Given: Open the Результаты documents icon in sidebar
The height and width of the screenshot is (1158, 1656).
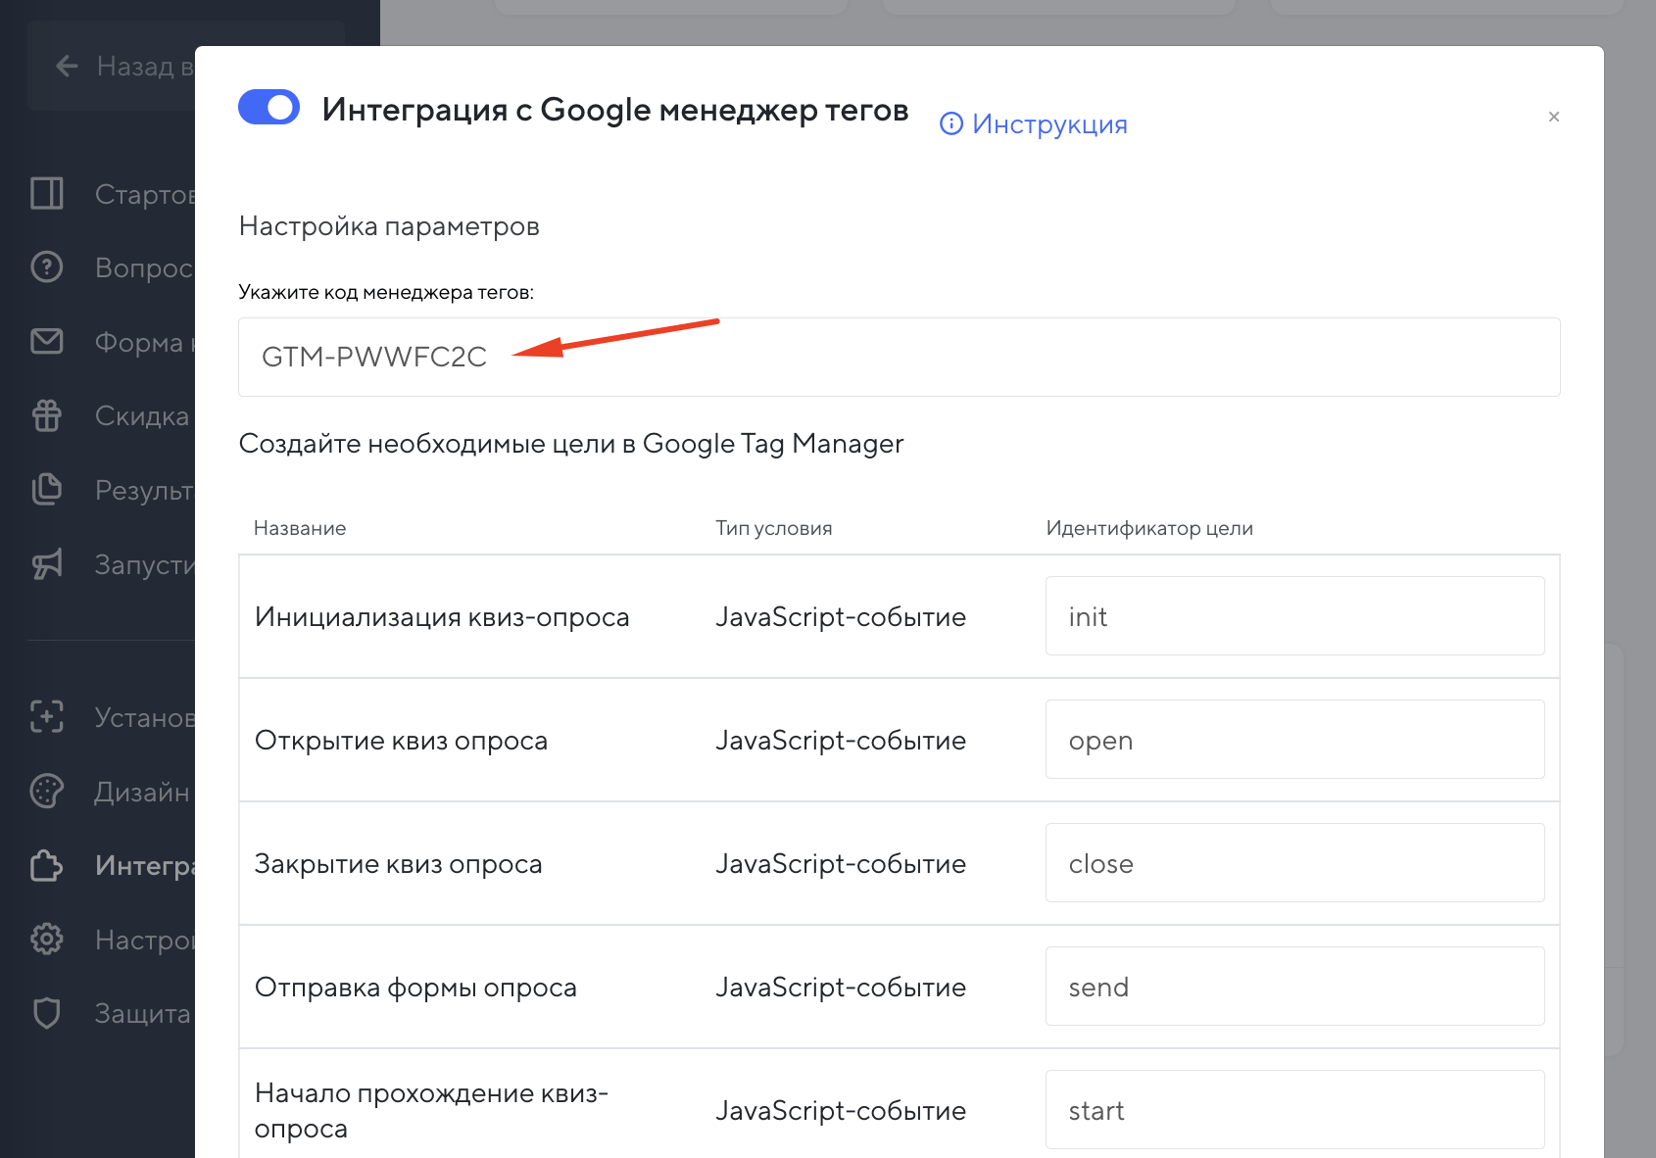Looking at the screenshot, I should coord(47,489).
